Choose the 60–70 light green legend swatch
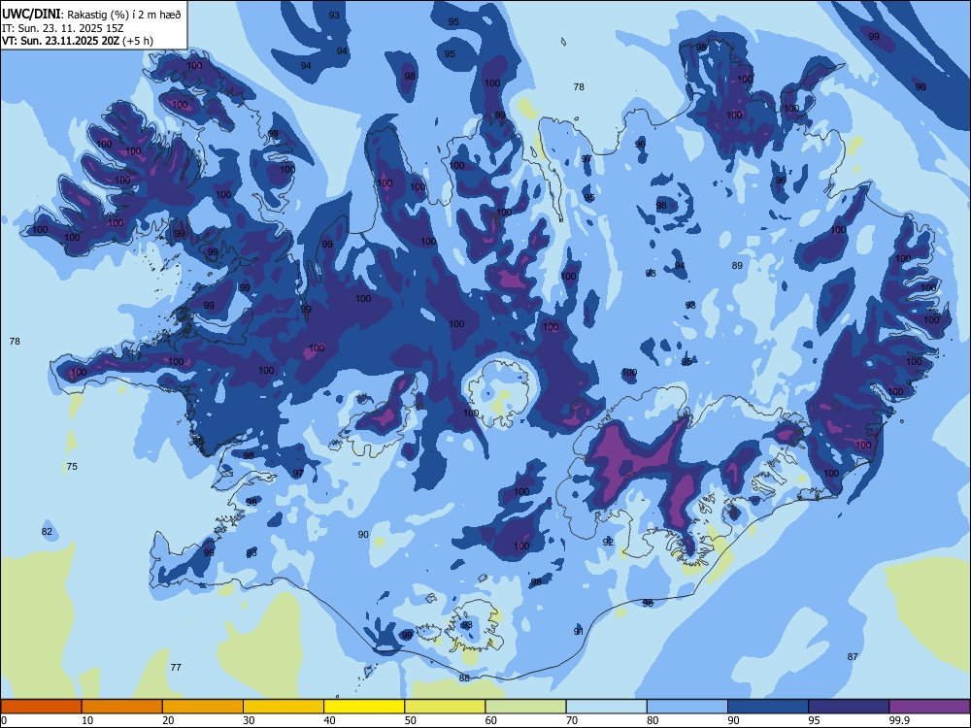Image resolution: width=971 pixels, height=728 pixels. coord(525,707)
